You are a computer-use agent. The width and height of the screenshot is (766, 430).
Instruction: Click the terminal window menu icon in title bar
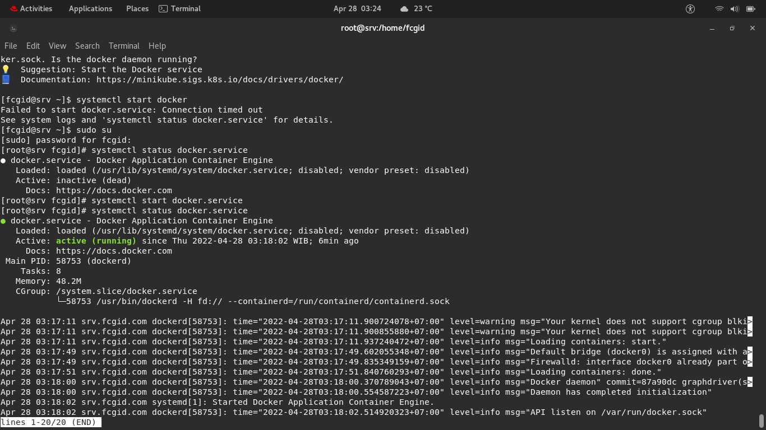pos(13,28)
